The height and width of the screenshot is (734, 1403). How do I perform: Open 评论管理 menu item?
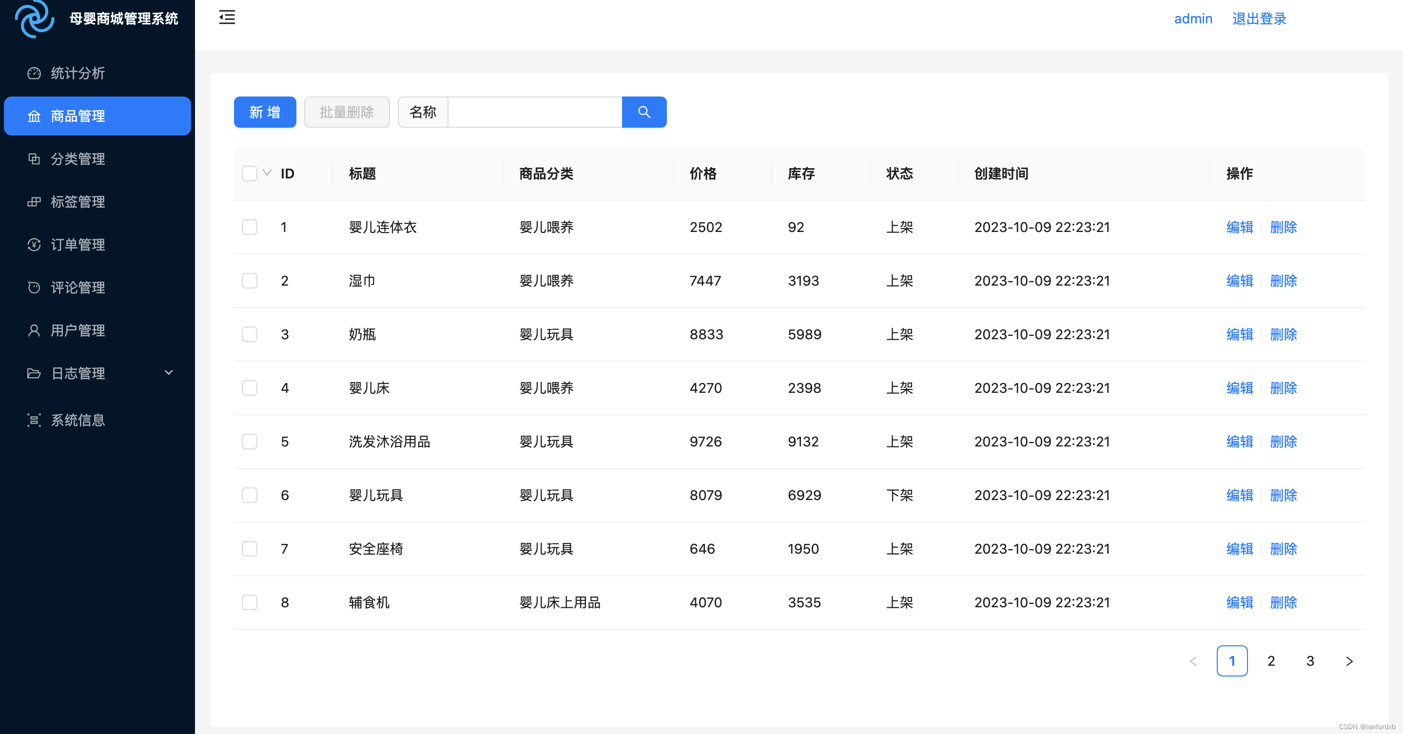(x=78, y=288)
